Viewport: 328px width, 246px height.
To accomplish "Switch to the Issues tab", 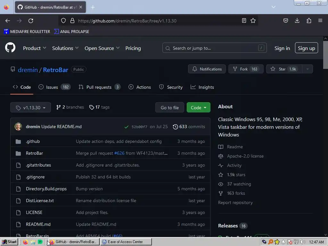I will coord(54,87).
